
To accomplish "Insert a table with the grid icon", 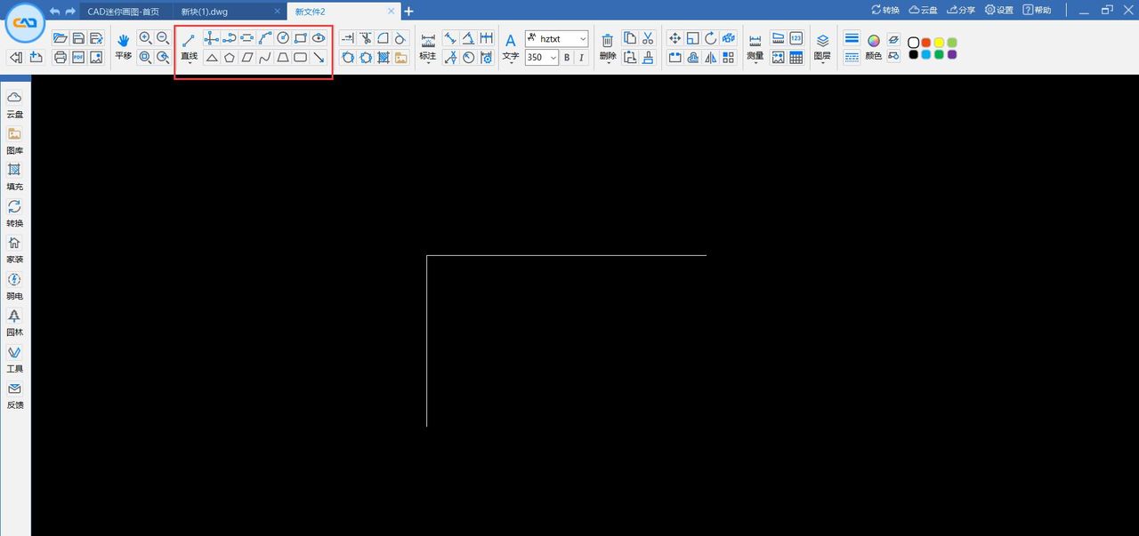I will (x=796, y=58).
